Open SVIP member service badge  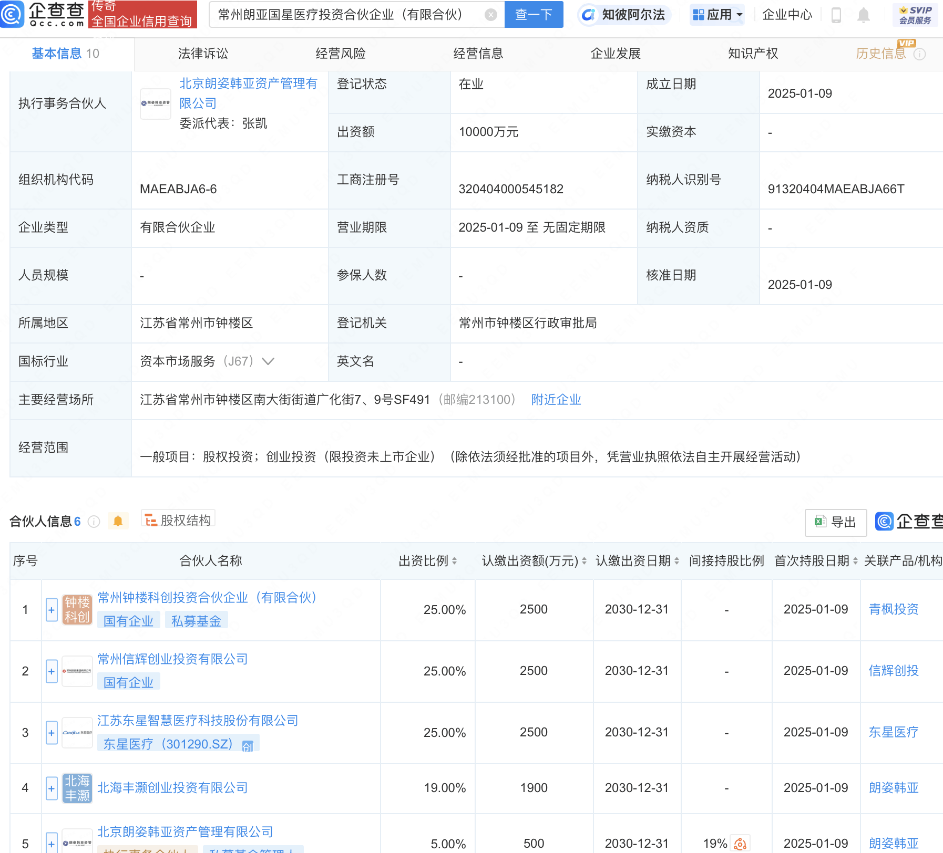pos(915,15)
